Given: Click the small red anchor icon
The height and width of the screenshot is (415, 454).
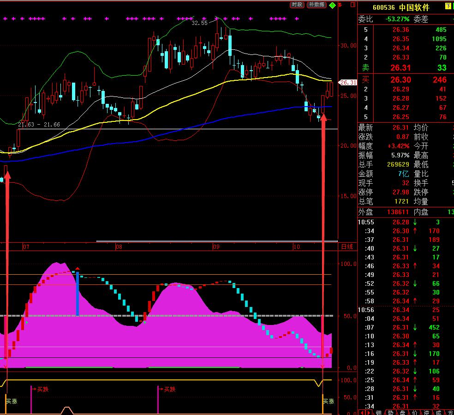Looking at the screenshot, I should [x=340, y=5].
